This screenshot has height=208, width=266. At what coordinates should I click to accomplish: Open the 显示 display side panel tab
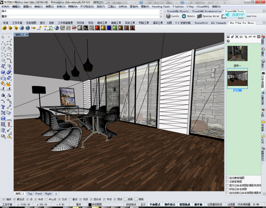263,64
